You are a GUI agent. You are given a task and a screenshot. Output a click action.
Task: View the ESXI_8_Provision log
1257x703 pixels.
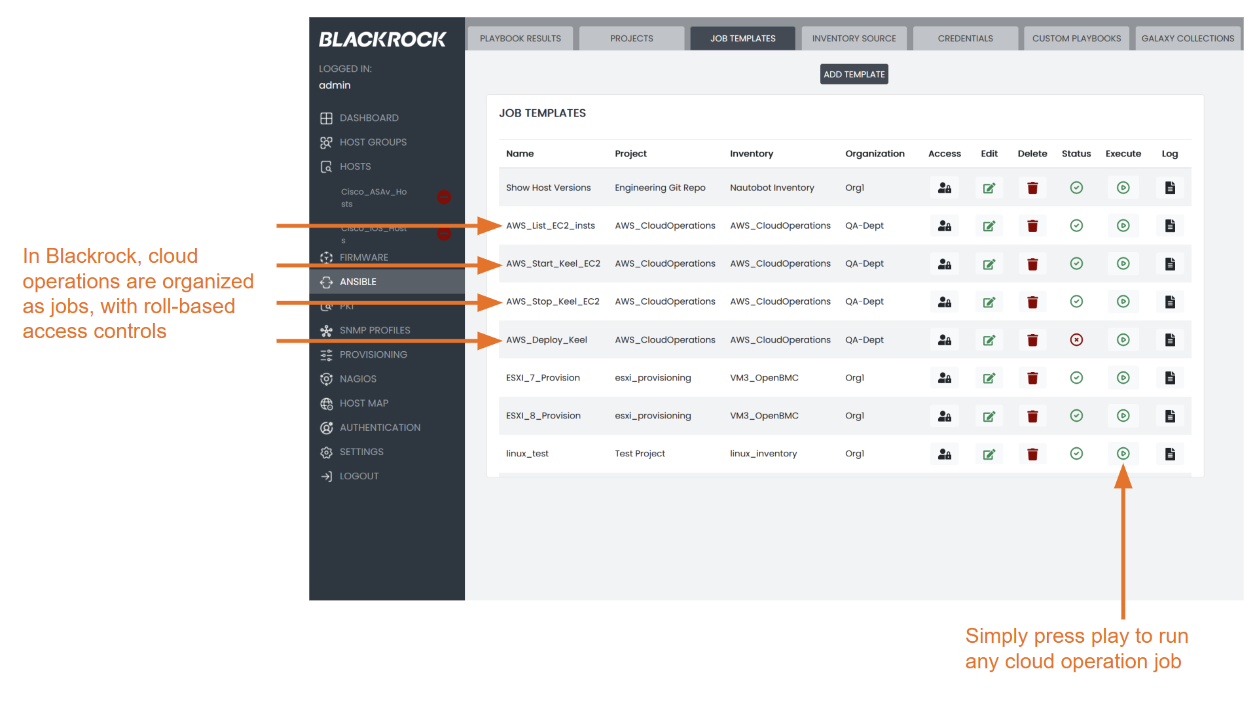point(1170,415)
